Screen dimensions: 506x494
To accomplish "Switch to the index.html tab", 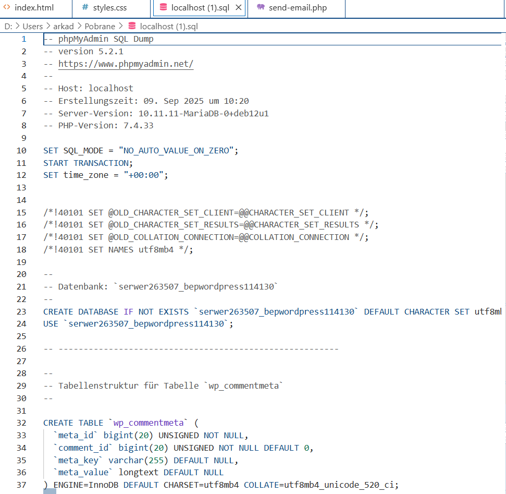I will 34,8.
